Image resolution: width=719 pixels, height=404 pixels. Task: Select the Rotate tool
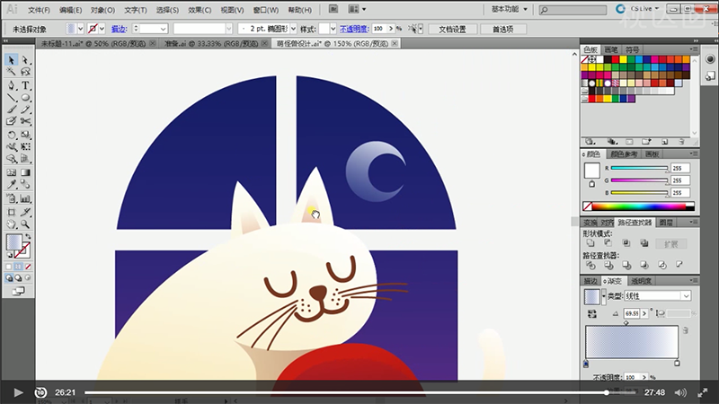pos(12,136)
